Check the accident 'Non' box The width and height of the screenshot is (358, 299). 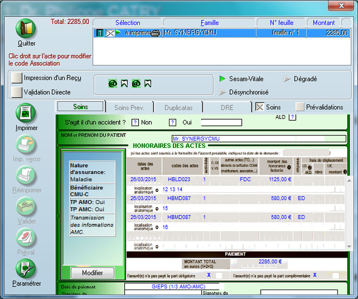[x=135, y=122]
